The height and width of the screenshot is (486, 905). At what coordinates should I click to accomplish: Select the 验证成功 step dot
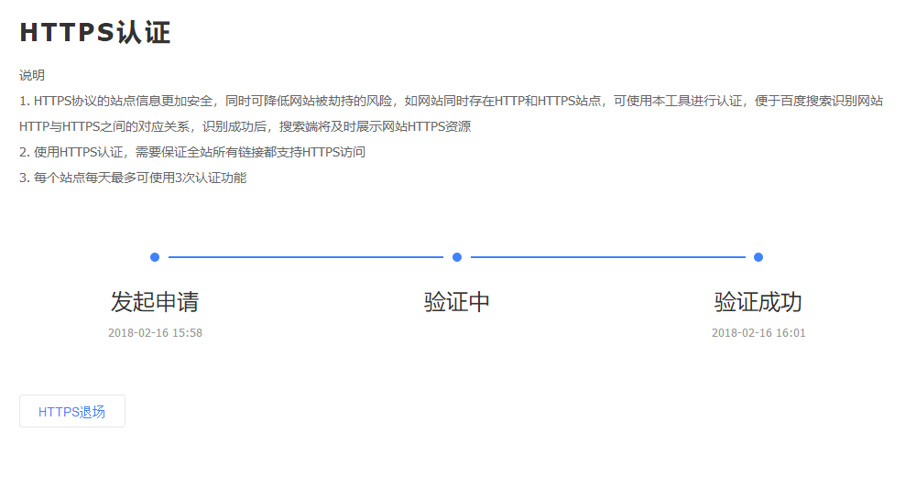pos(758,257)
